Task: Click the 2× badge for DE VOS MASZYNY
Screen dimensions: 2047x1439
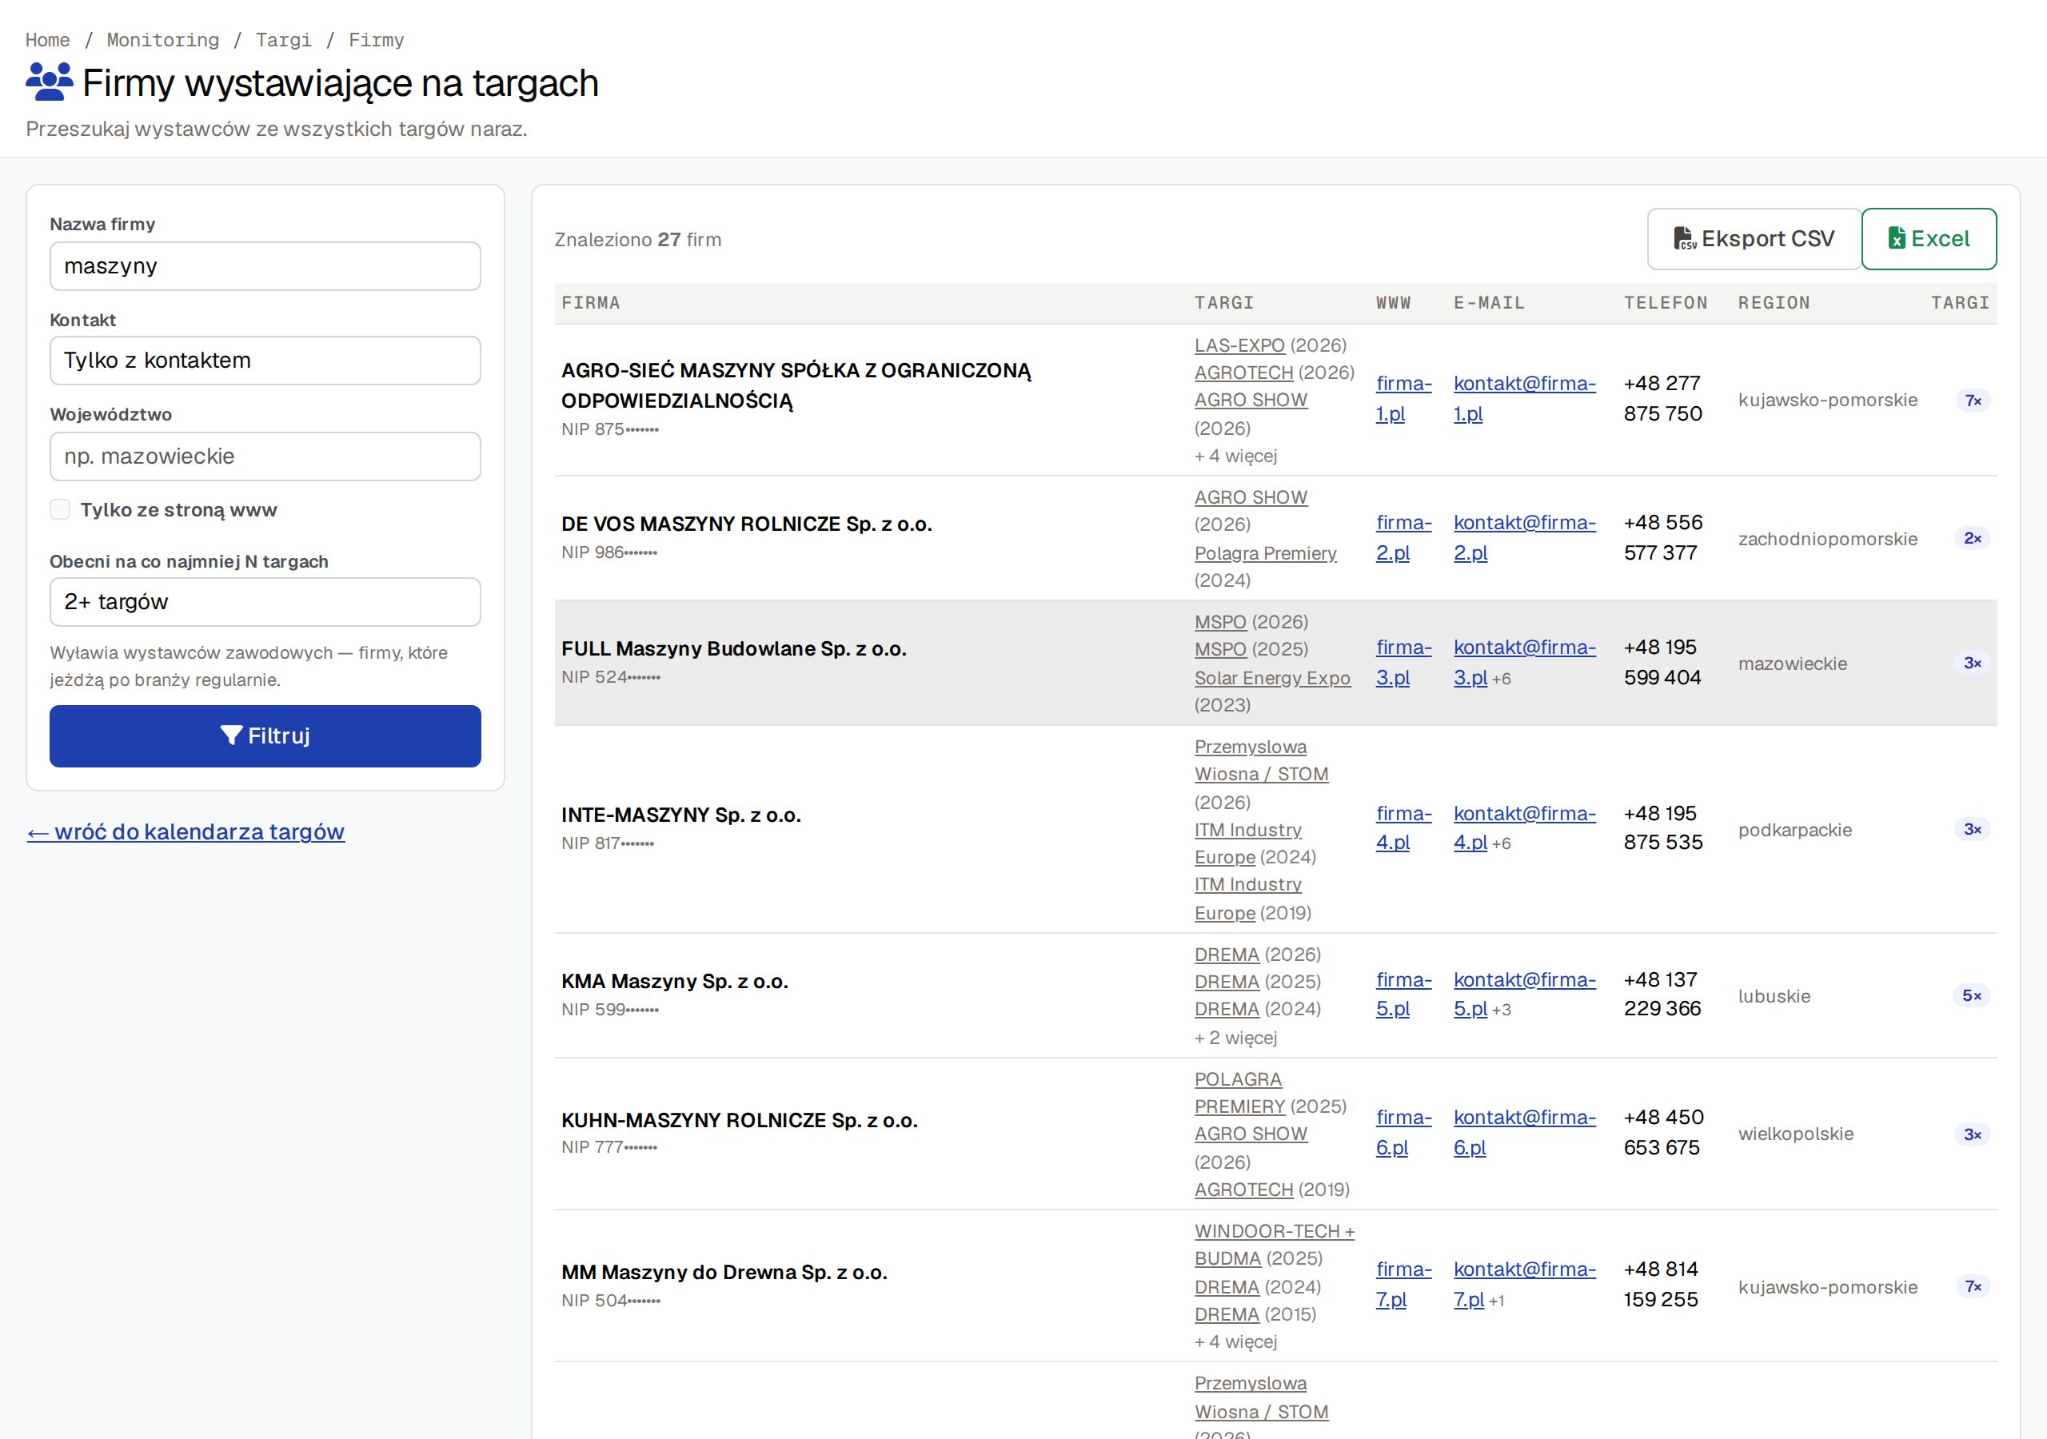Action: point(1972,539)
